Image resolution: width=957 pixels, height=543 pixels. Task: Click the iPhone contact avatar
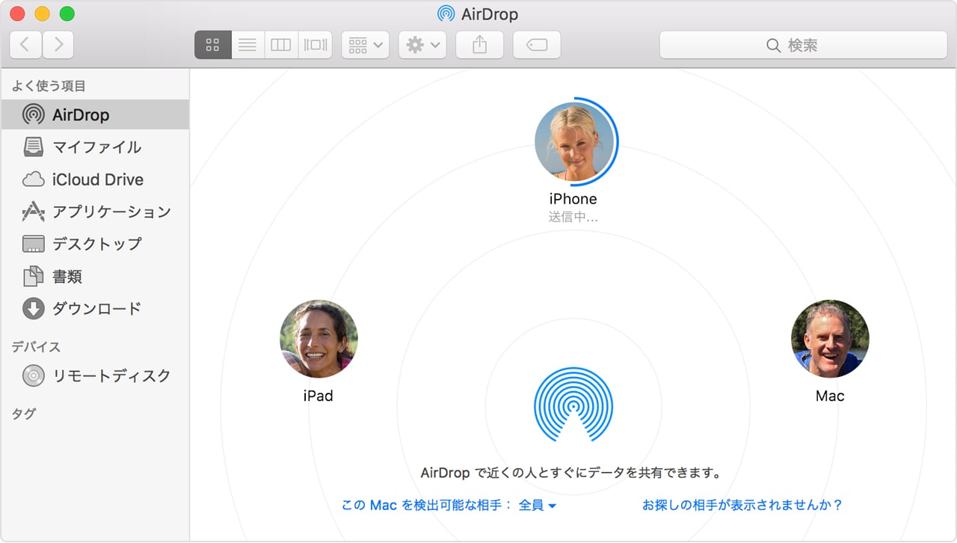(574, 141)
